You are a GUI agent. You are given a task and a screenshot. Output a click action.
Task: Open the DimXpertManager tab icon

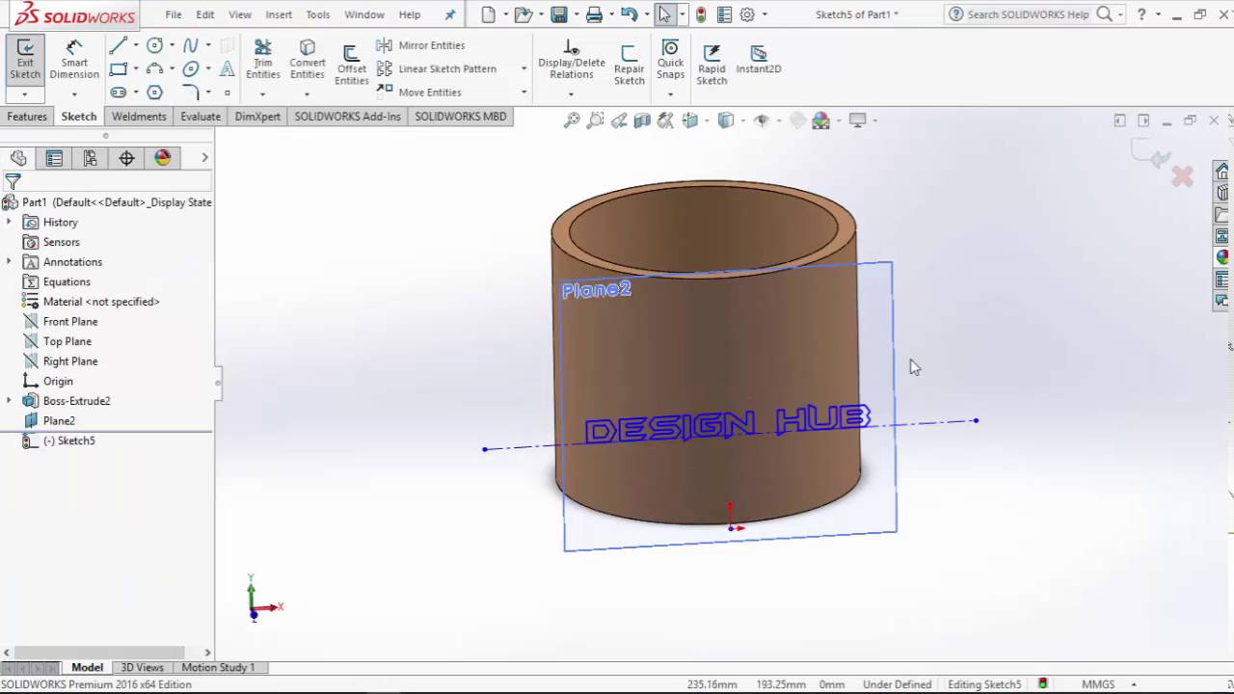(x=126, y=158)
